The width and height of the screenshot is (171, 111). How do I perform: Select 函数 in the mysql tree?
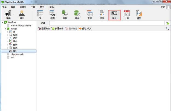pyautogui.click(x=15, y=38)
